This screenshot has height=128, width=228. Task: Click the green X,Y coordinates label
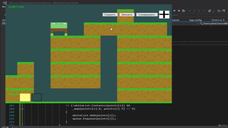point(16,7)
